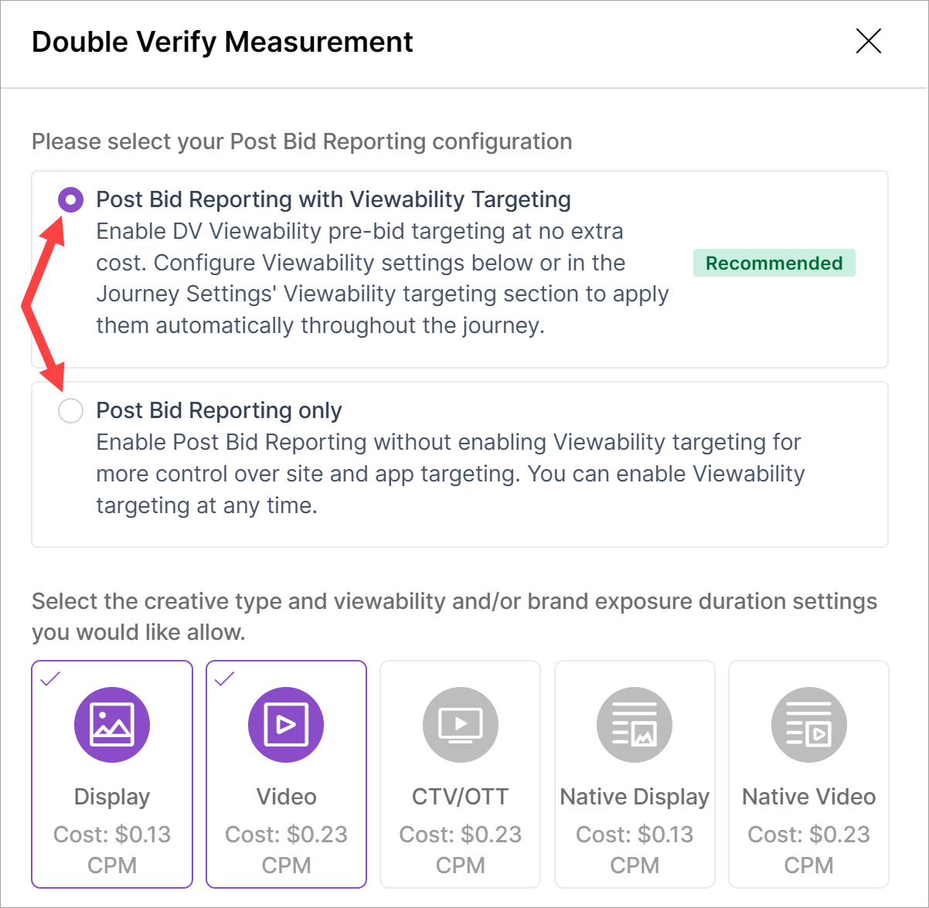This screenshot has width=929, height=908.
Task: Click the Display cost $0.13 CPM text
Action: pos(112,849)
